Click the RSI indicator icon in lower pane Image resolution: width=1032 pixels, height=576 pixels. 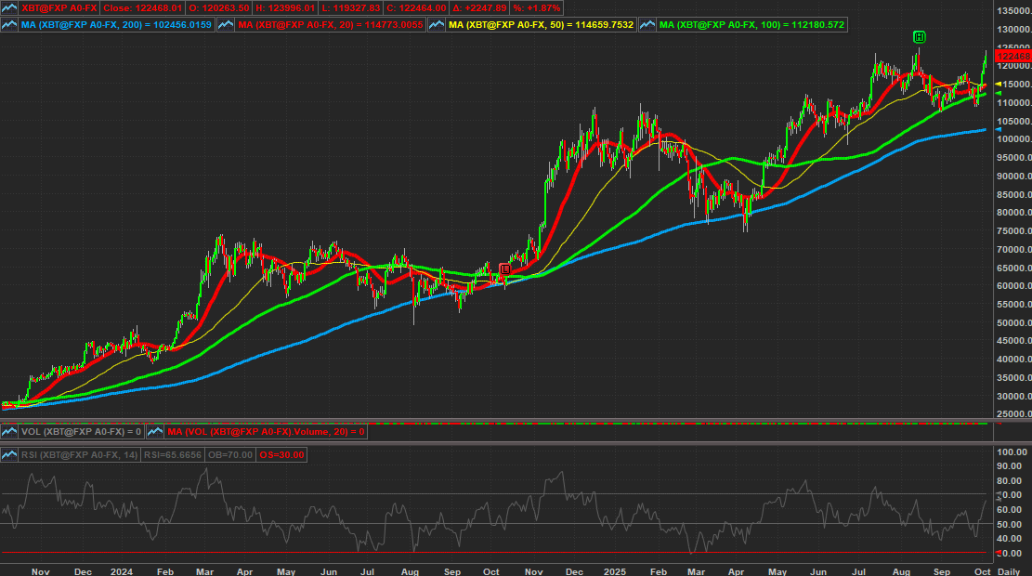pyautogui.click(x=10, y=455)
